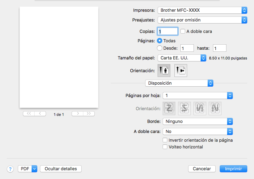Select portrait orientation icon
Screen dimensions: 254x179
click(x=164, y=71)
